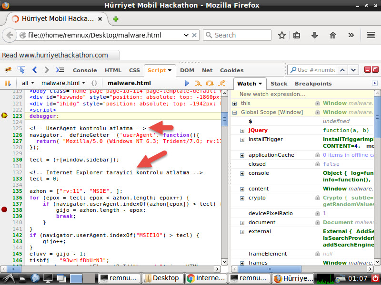381x285 pixels.
Task: Open the Desktop taskbar window
Action: tap(162, 278)
